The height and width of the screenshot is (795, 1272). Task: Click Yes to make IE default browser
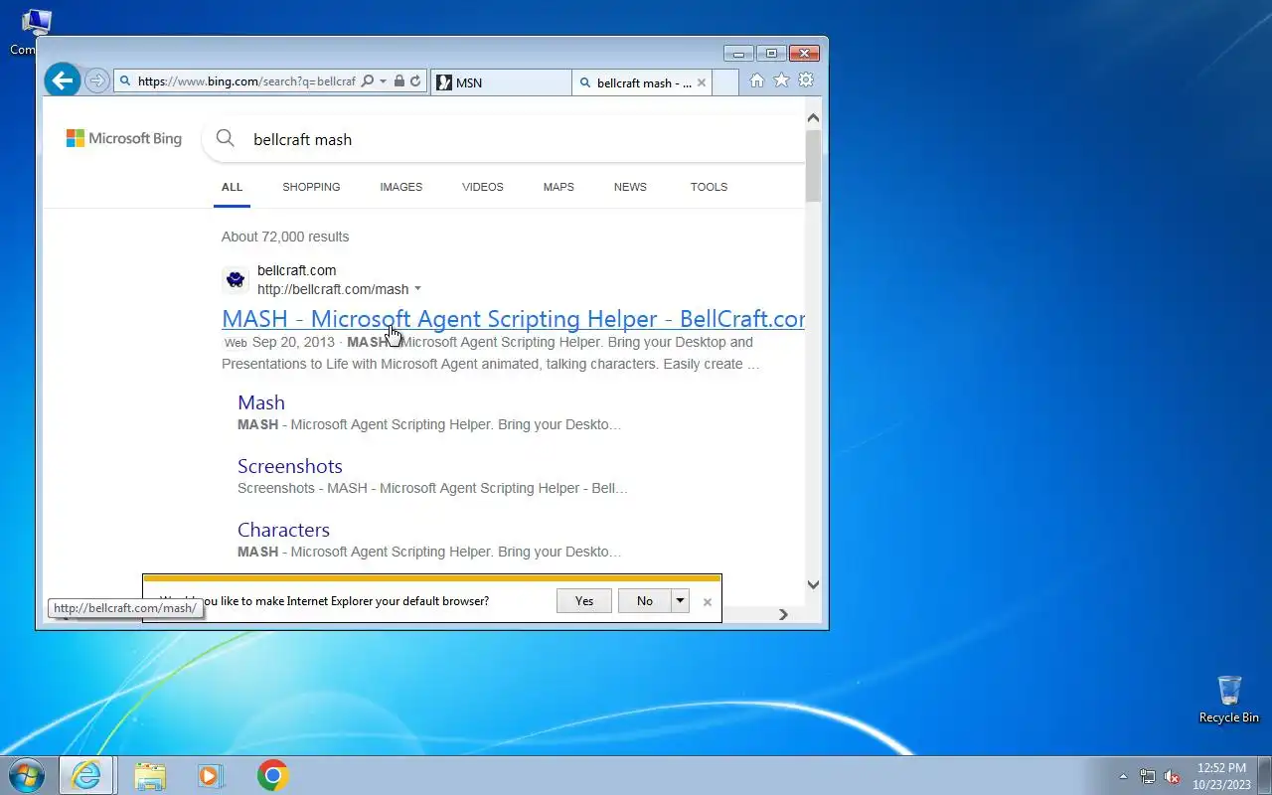point(584,600)
